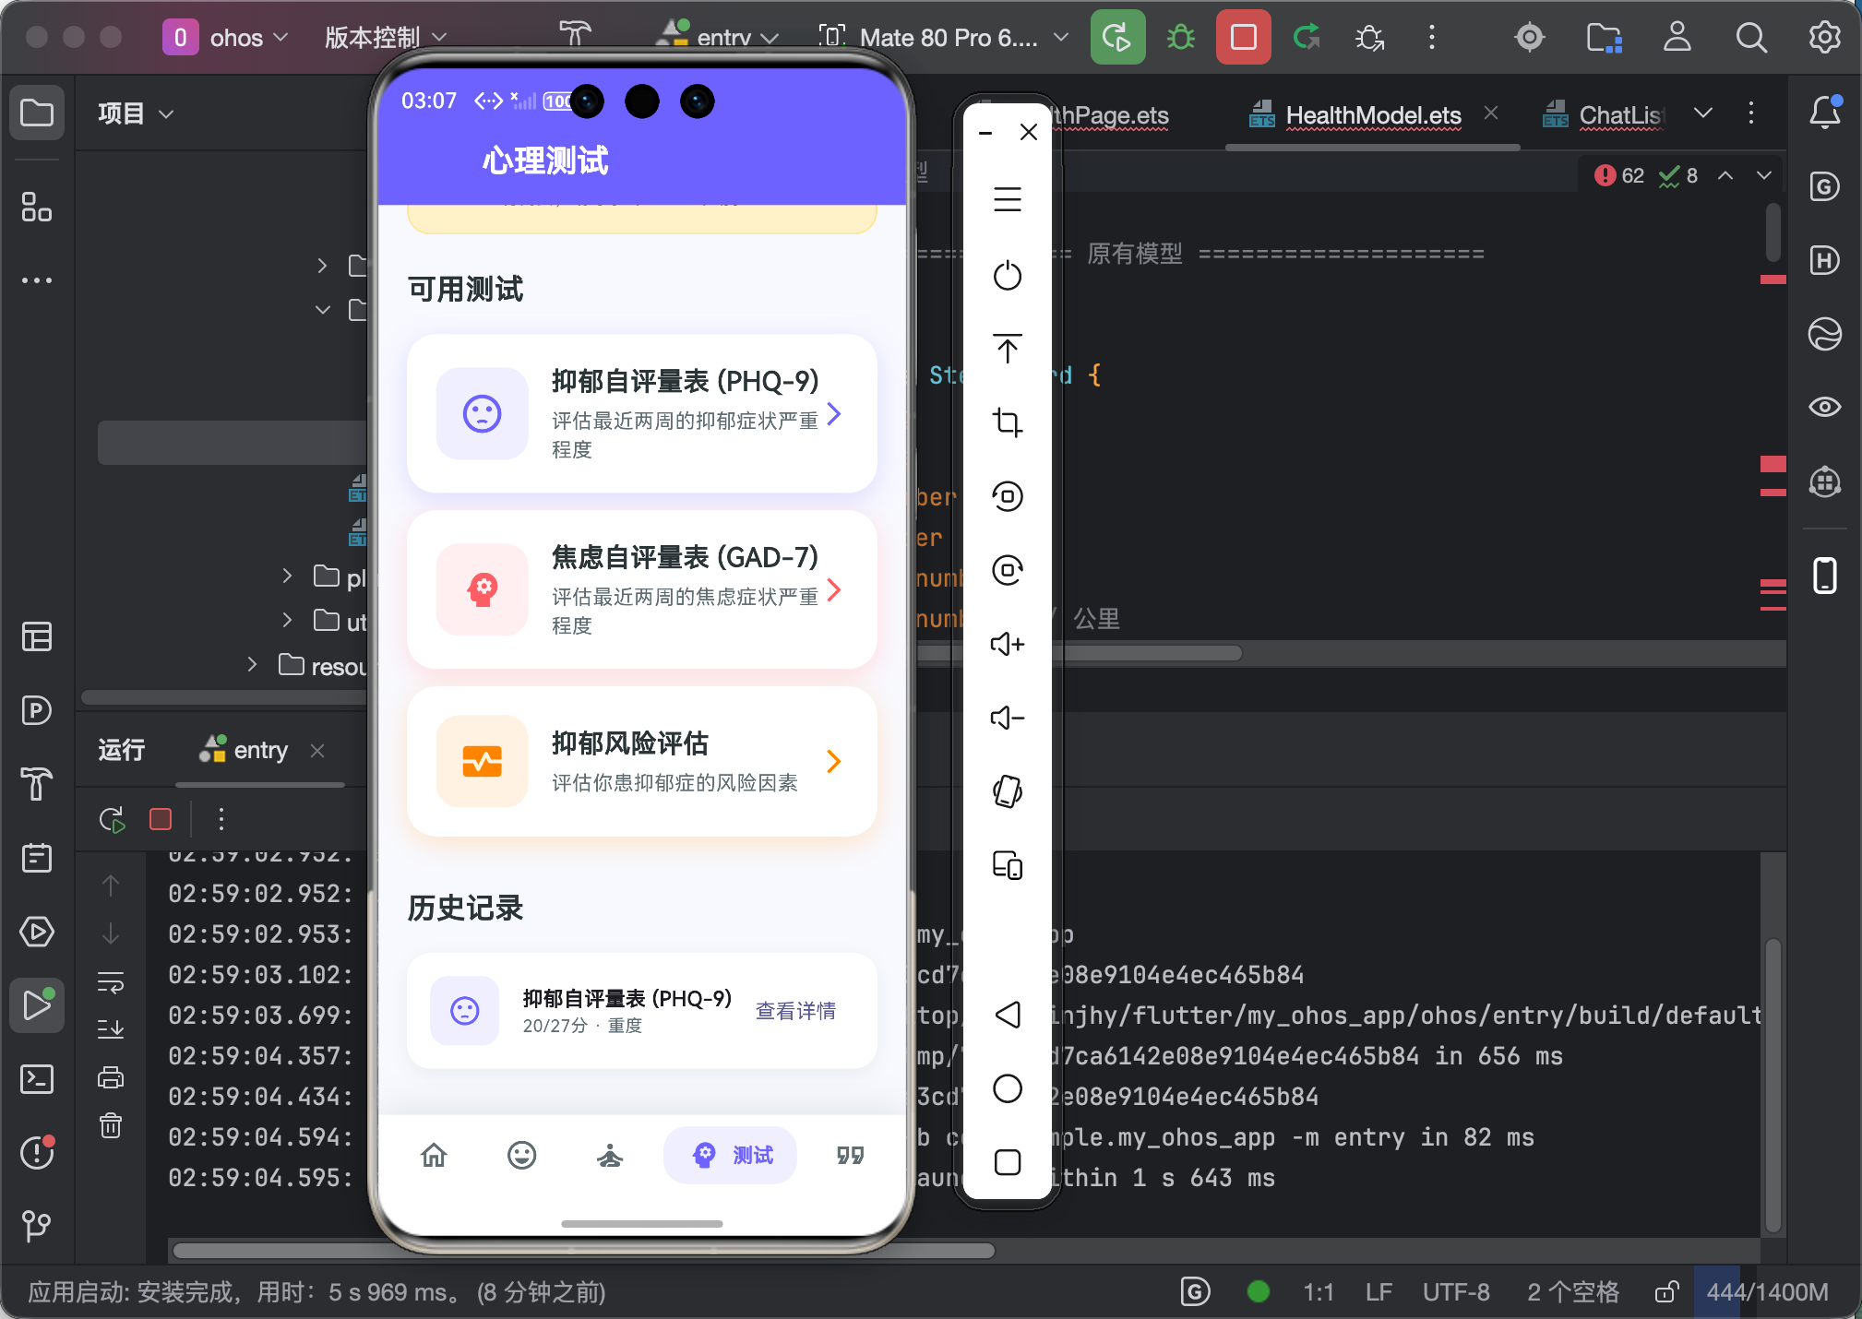Switch to the HealthModel.ets editor tab

[1373, 115]
